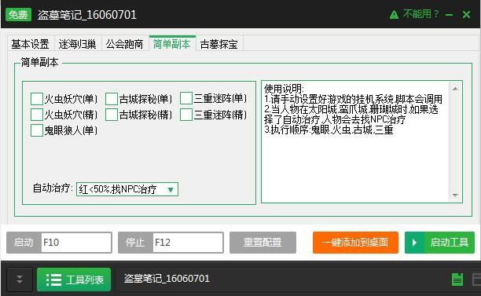Click the list icon in 工具列表
481x296 pixels.
coord(53,280)
